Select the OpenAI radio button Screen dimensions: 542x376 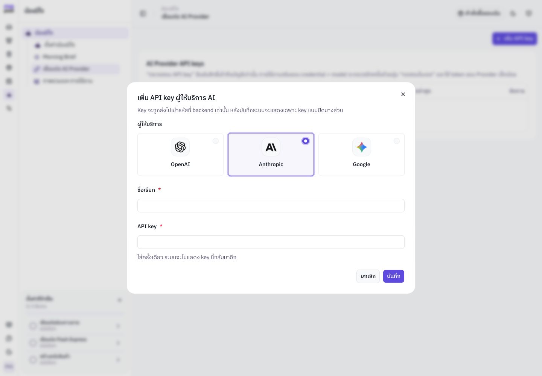(216, 141)
